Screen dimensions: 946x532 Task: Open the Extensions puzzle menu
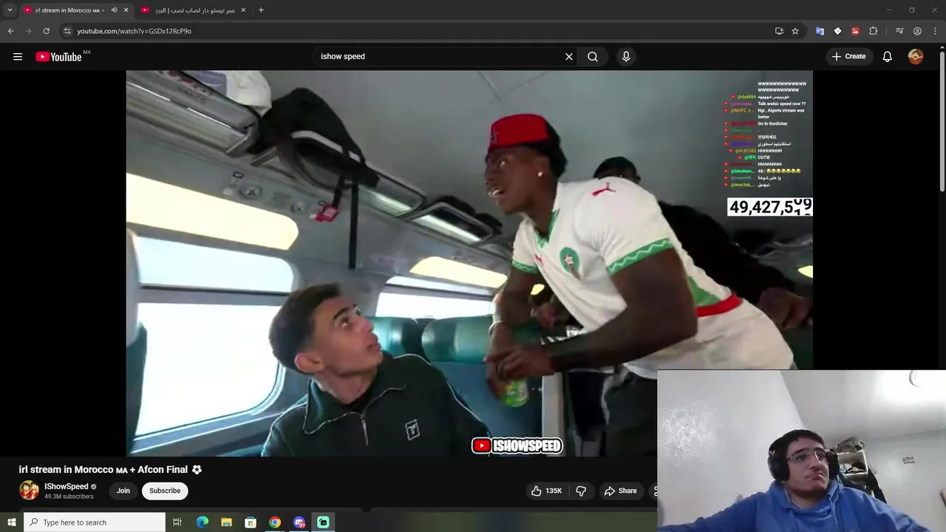873,31
